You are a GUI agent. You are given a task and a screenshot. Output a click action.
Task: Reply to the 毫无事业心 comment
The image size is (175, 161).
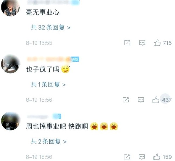click(142, 43)
